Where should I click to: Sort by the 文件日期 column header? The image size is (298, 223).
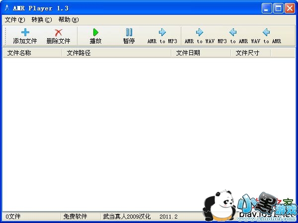coord(201,53)
